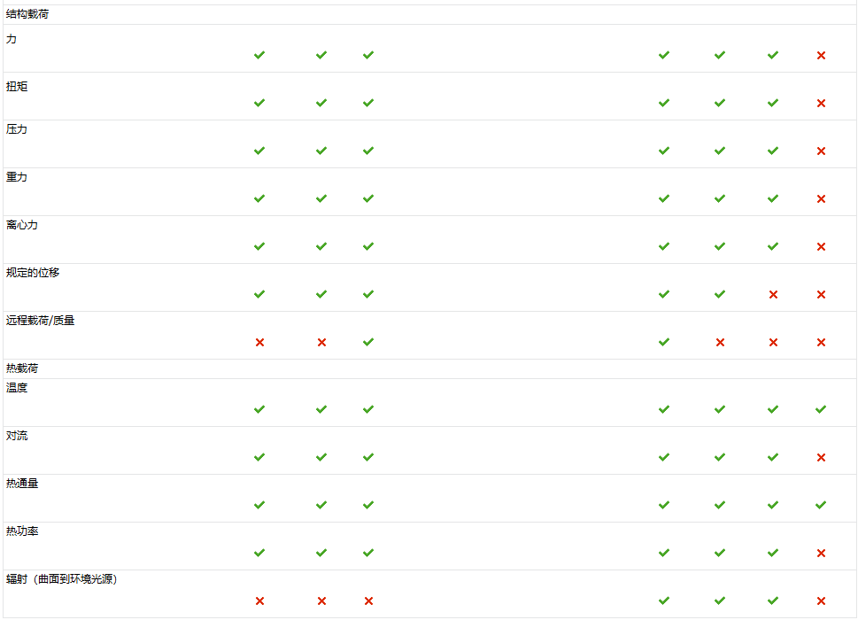Click the last green checkmark in 温度 row
Screen dimensions: 858x620
tap(821, 409)
